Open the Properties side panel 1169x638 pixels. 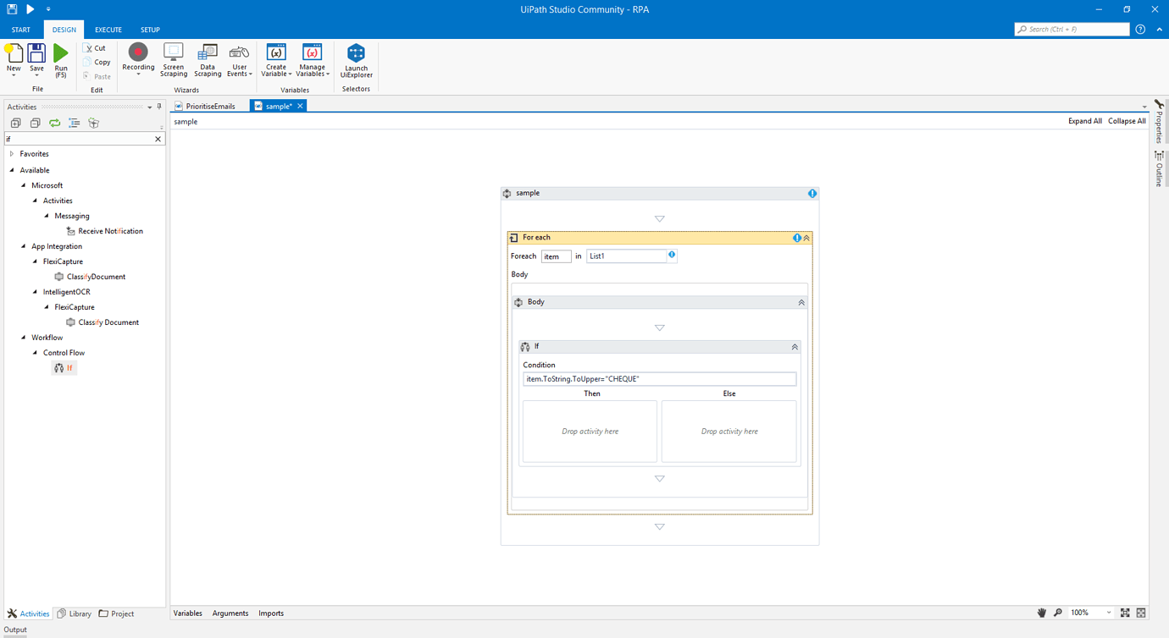(1159, 122)
